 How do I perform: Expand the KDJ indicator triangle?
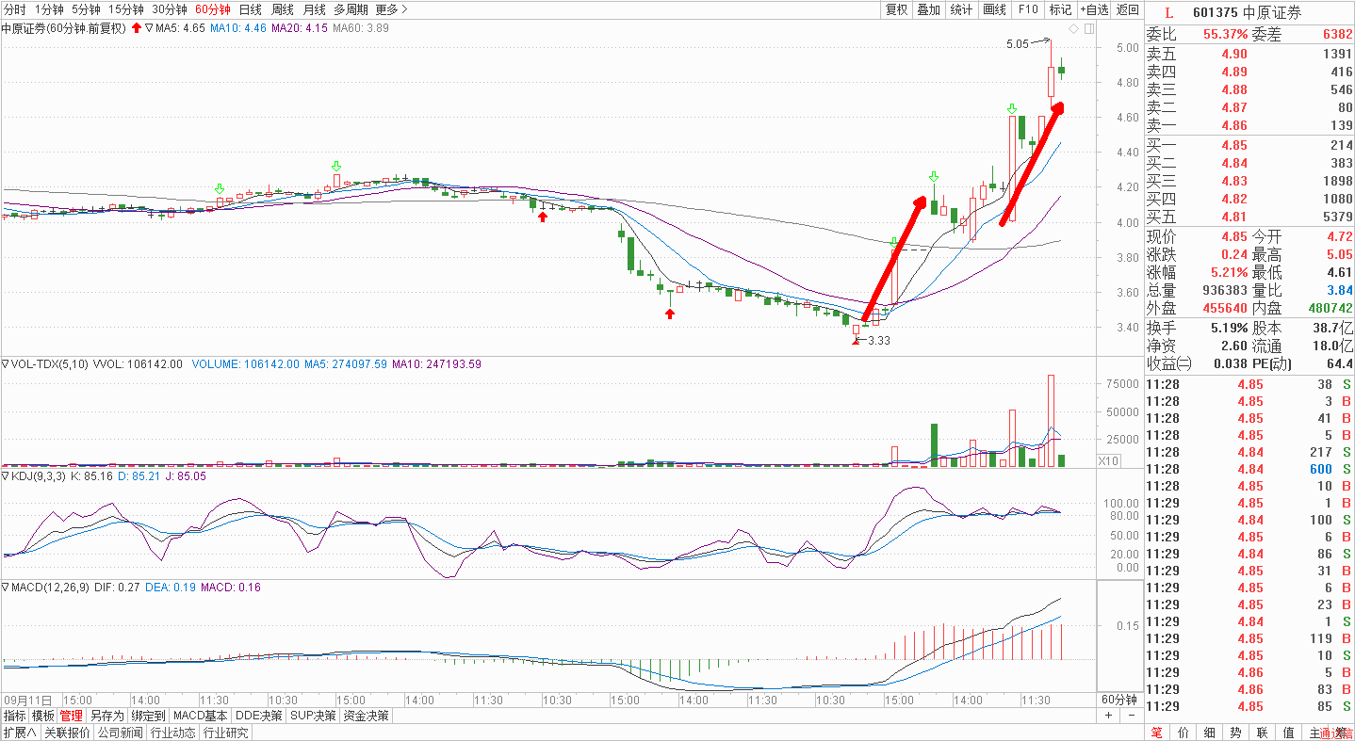pyautogui.click(x=6, y=476)
